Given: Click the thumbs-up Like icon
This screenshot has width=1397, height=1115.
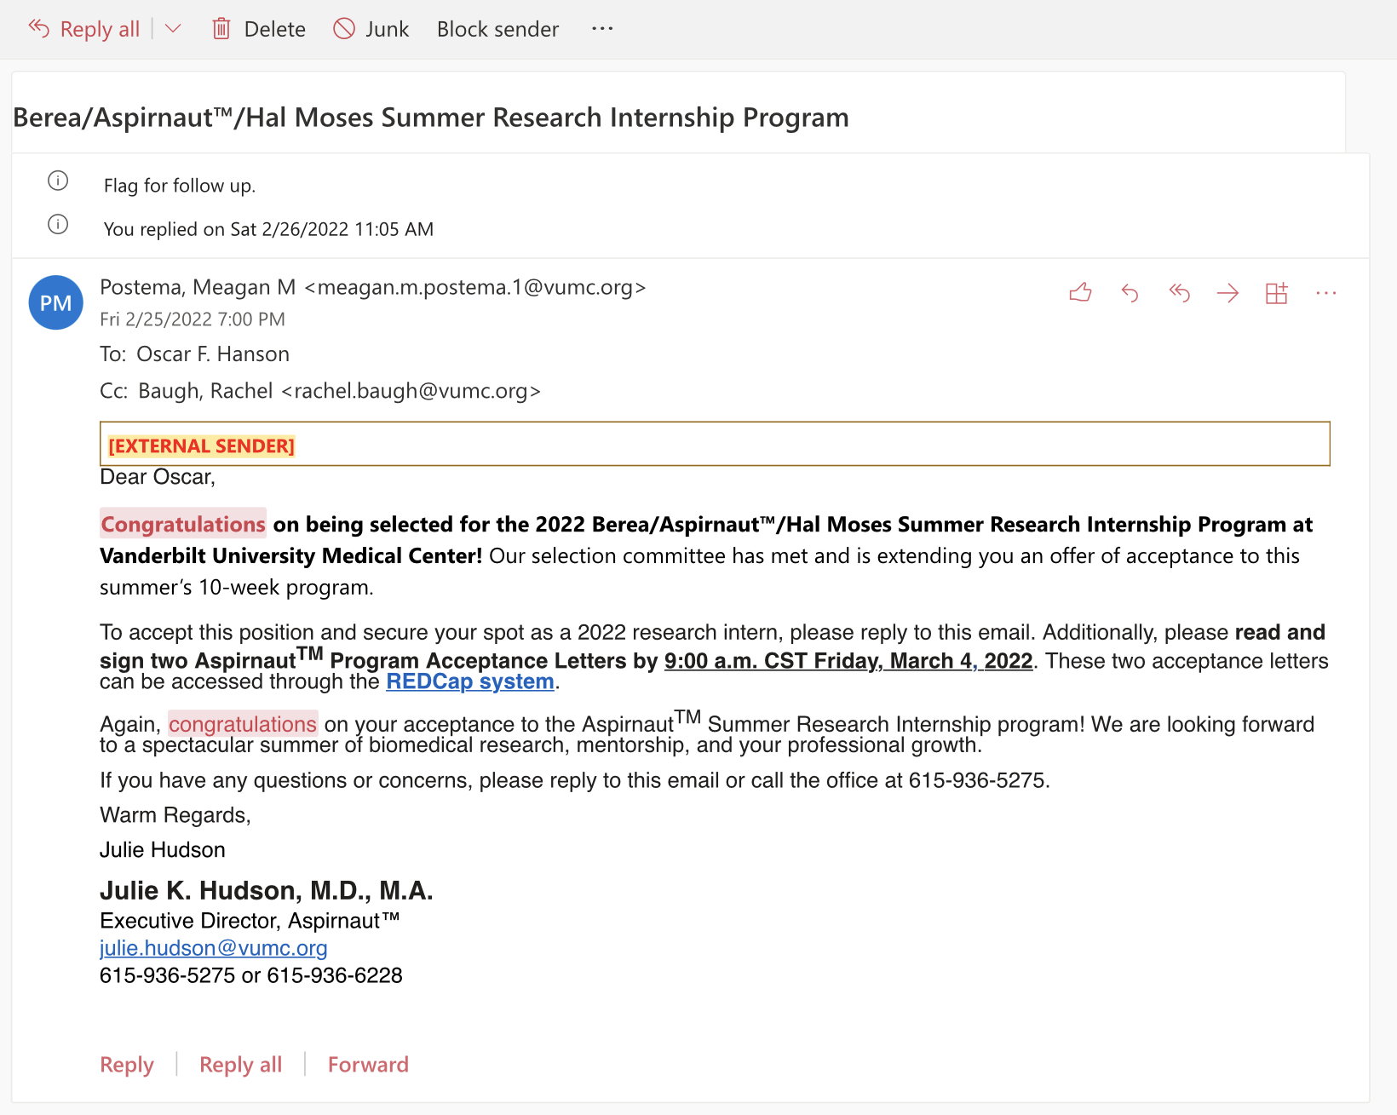Looking at the screenshot, I should pyautogui.click(x=1080, y=293).
